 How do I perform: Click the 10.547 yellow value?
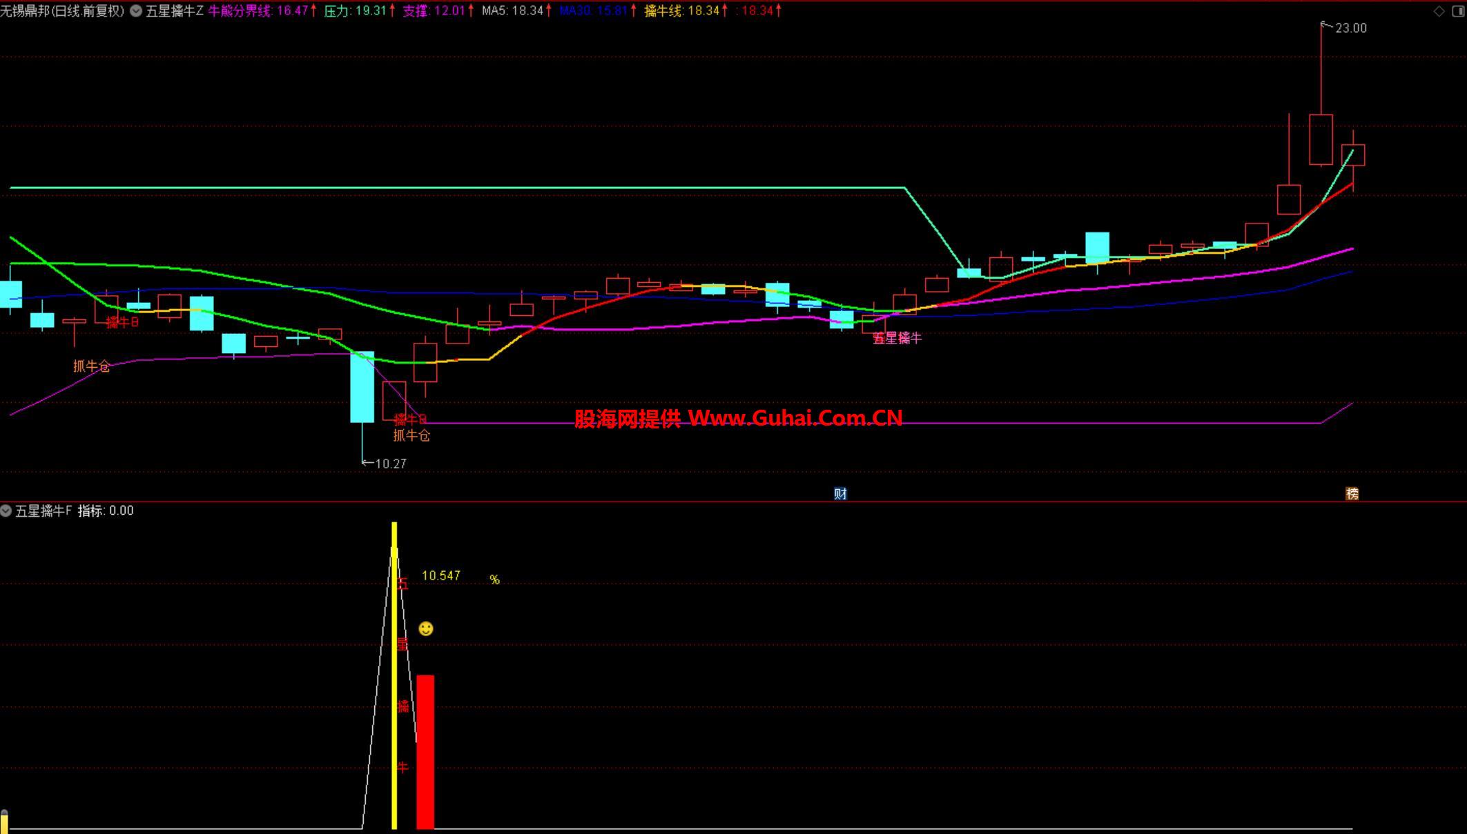440,575
